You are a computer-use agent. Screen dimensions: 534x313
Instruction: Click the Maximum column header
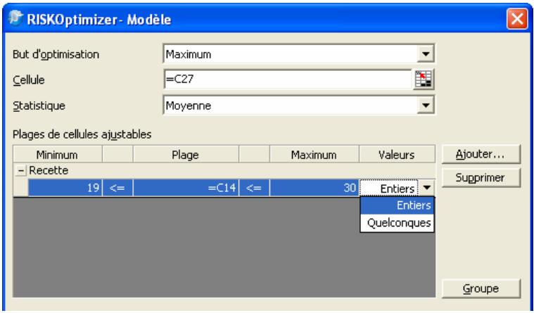click(x=314, y=155)
